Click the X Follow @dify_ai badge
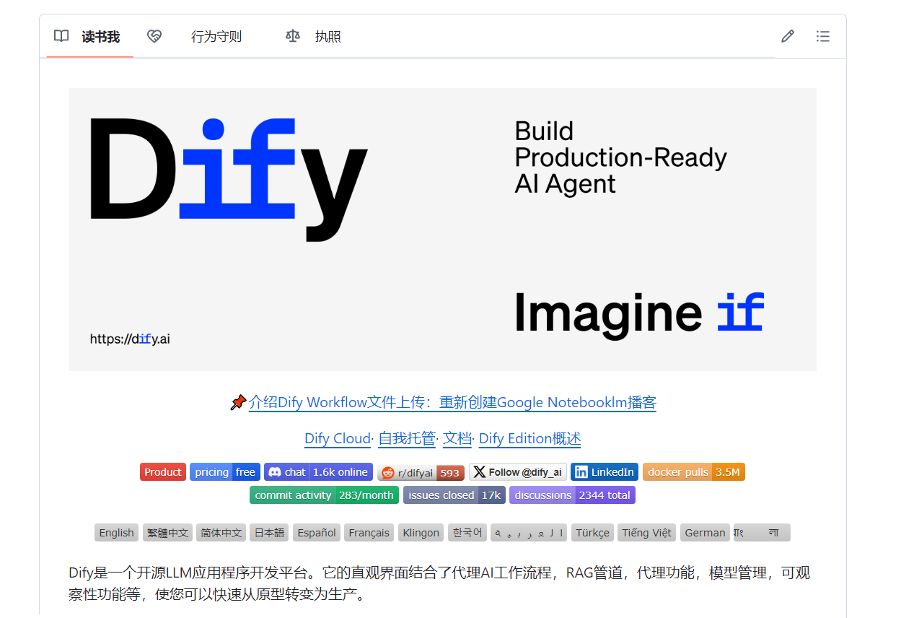This screenshot has width=901, height=618. coord(518,472)
